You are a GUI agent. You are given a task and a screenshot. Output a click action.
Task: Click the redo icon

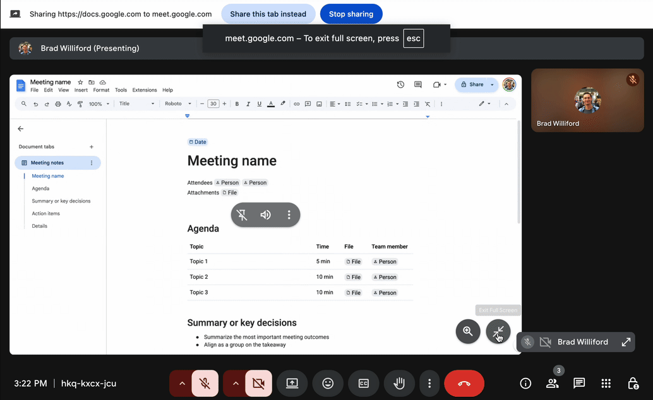(x=47, y=104)
